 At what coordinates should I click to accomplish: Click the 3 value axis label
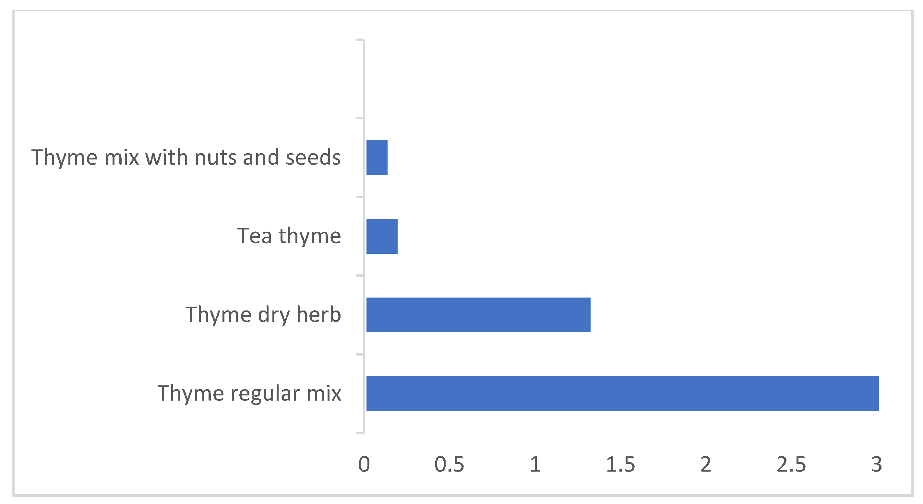click(x=876, y=464)
